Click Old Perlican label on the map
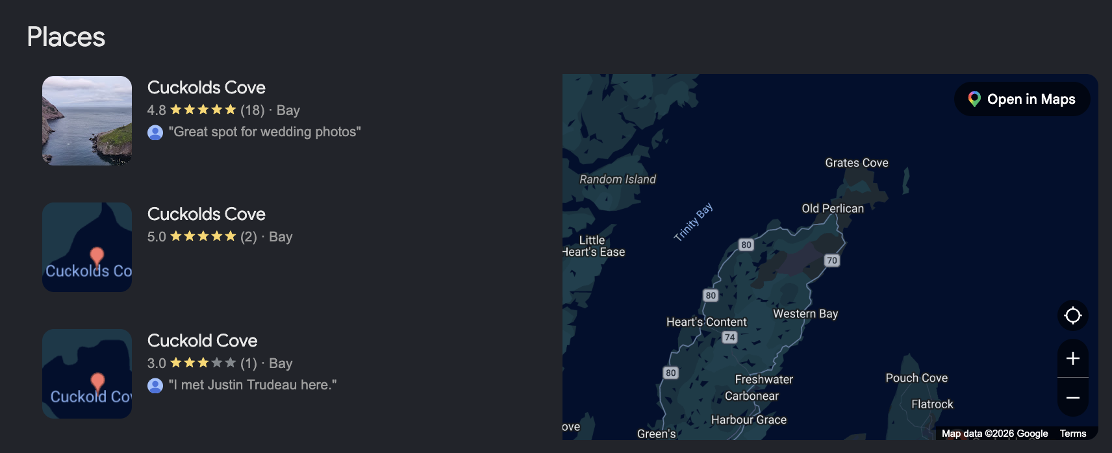 (x=833, y=208)
